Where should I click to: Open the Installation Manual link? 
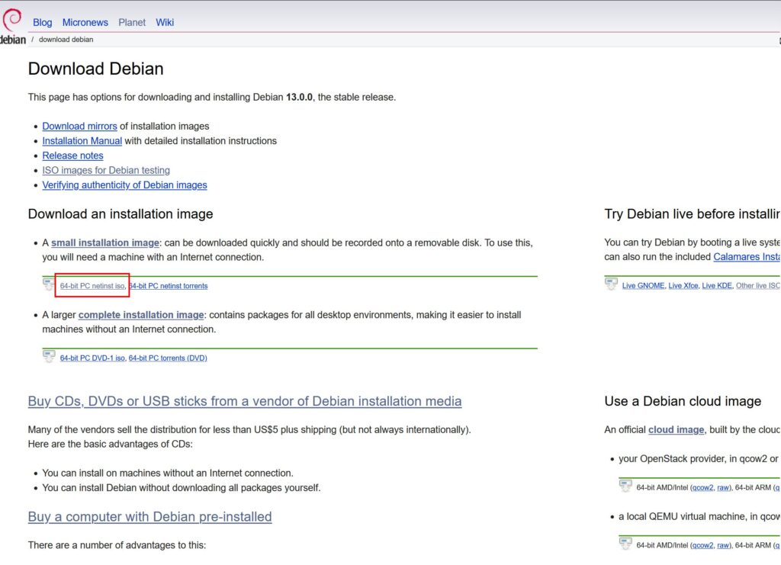tap(82, 141)
